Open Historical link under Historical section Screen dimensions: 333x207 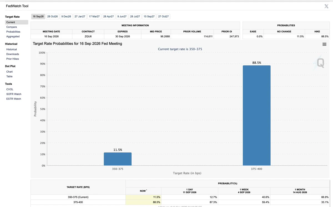click(12, 49)
